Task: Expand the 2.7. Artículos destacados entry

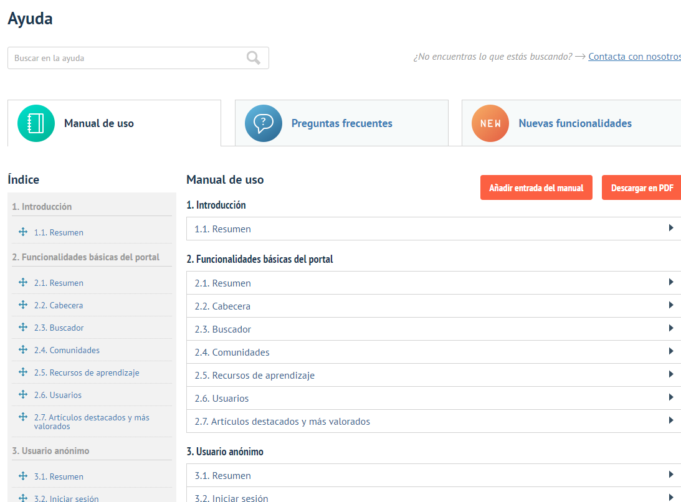Action: tap(672, 421)
